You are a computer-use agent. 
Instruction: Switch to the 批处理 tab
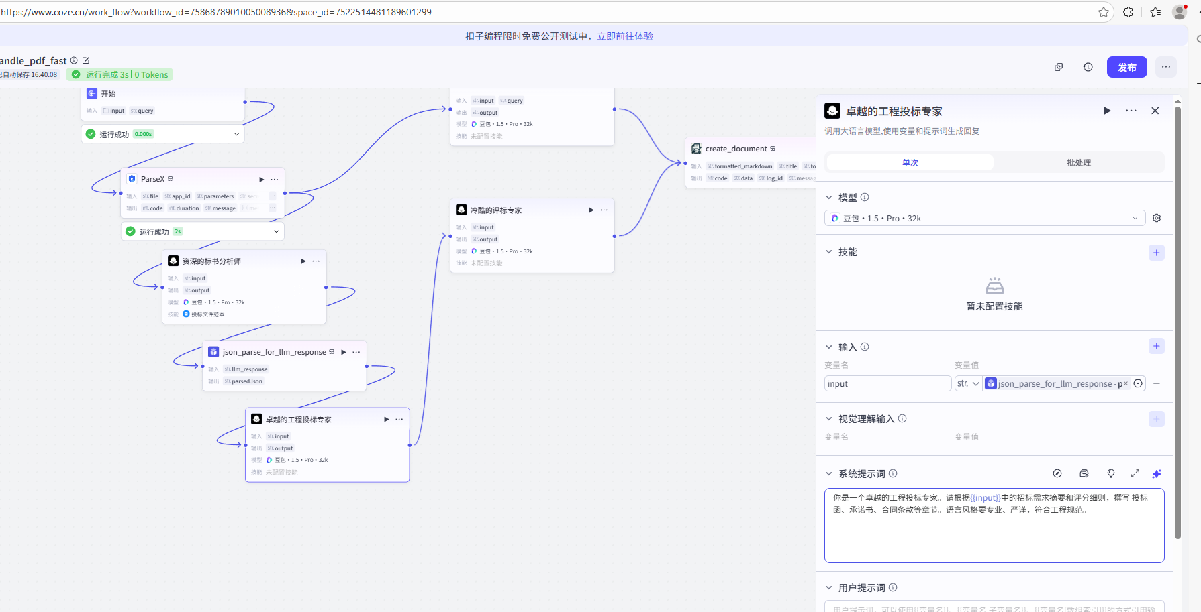click(1078, 162)
